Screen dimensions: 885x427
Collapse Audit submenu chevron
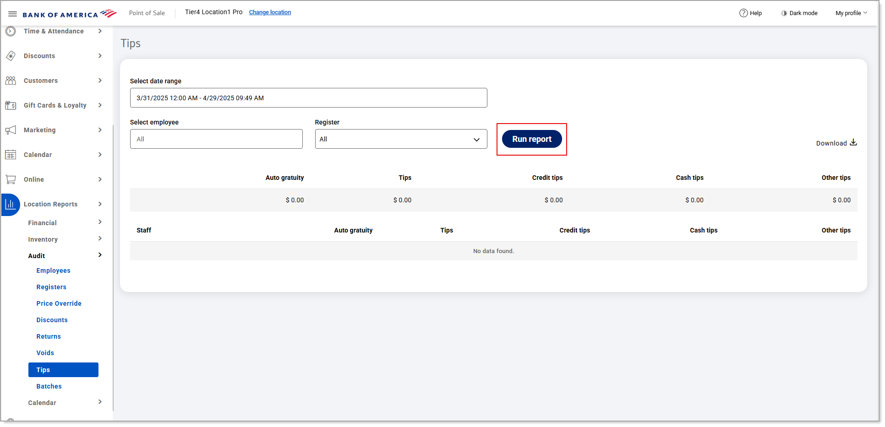(100, 255)
